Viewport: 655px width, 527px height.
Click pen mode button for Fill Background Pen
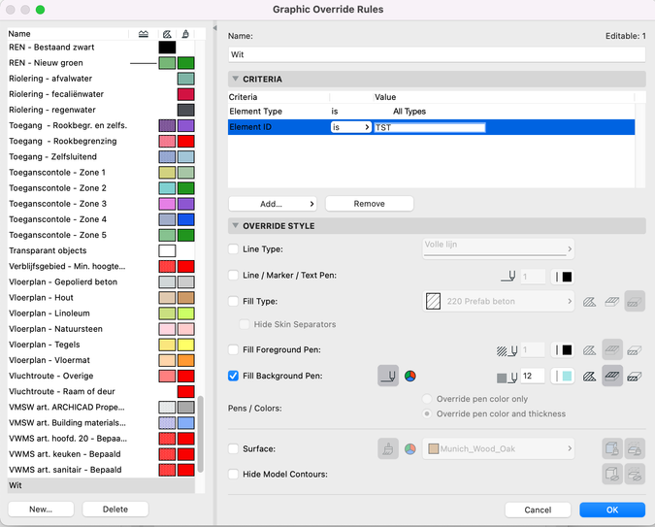click(x=388, y=376)
